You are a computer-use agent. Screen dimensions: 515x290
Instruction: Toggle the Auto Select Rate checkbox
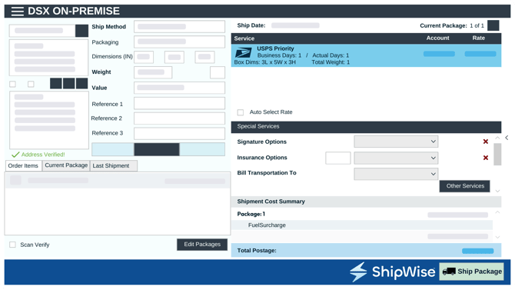[241, 112]
